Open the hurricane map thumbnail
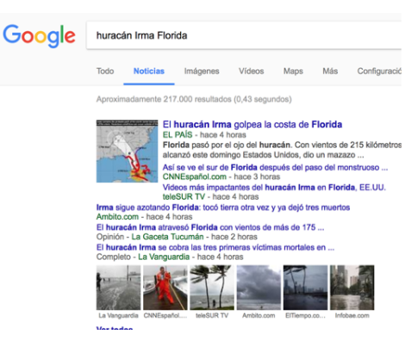This screenshot has width=405, height=347. (127, 152)
